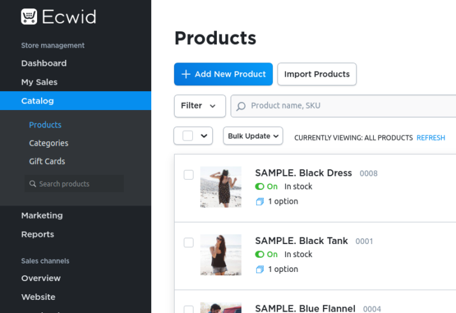
Task: Click the Ecwid shopping cart logo
Action: click(x=29, y=16)
